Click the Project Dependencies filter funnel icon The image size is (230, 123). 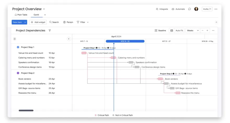click(x=50, y=30)
